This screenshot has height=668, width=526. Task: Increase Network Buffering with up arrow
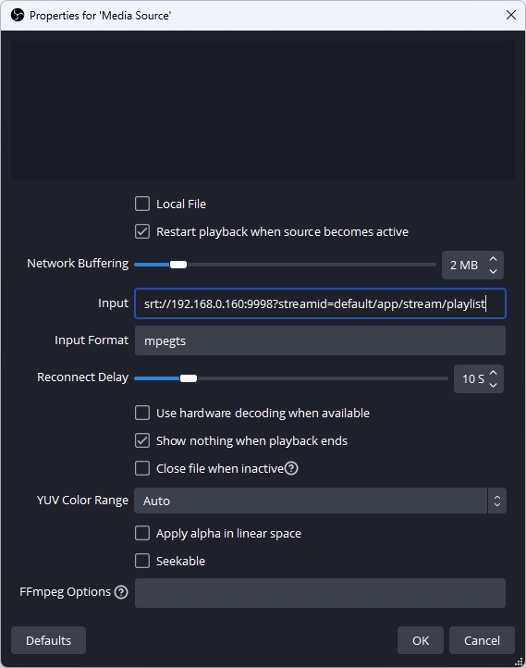click(x=494, y=259)
